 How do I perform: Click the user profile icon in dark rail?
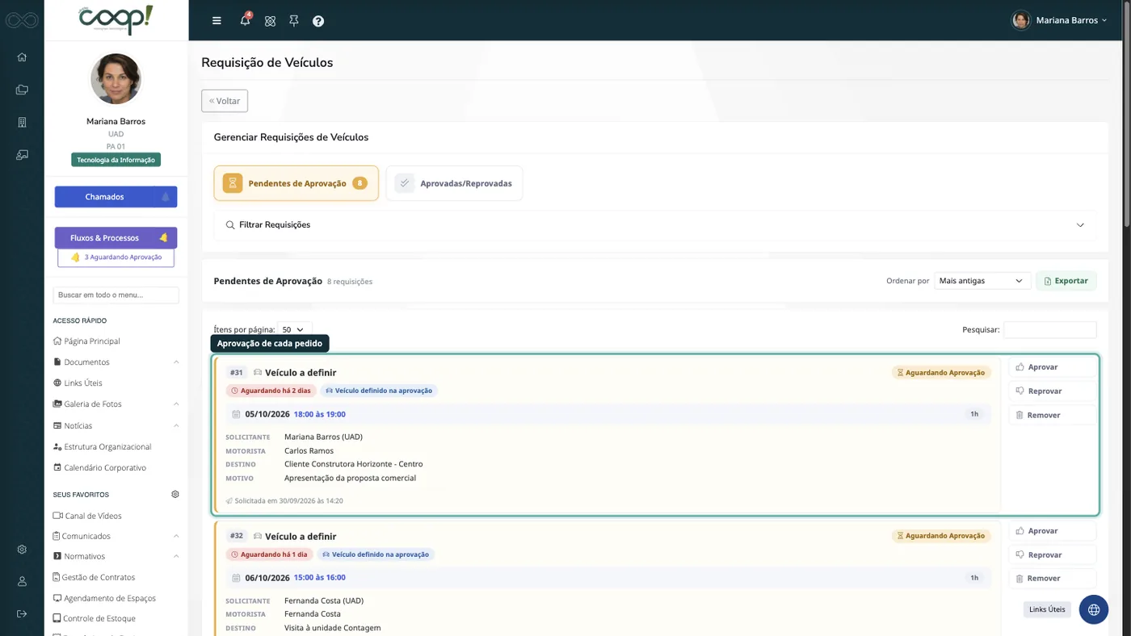[22, 581]
